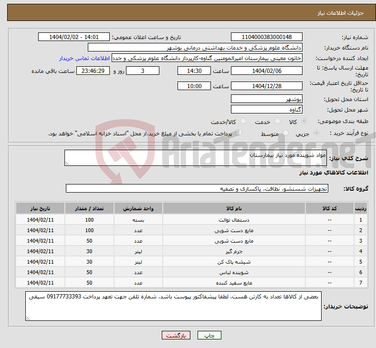This screenshot has height=348, width=376.
Task: Click the quantity 50 for شوینده لباس
Action: 89,273
